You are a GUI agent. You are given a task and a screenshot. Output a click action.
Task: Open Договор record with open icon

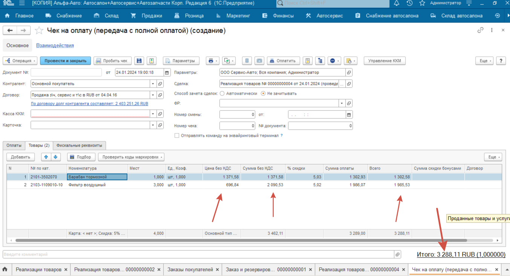click(x=161, y=95)
